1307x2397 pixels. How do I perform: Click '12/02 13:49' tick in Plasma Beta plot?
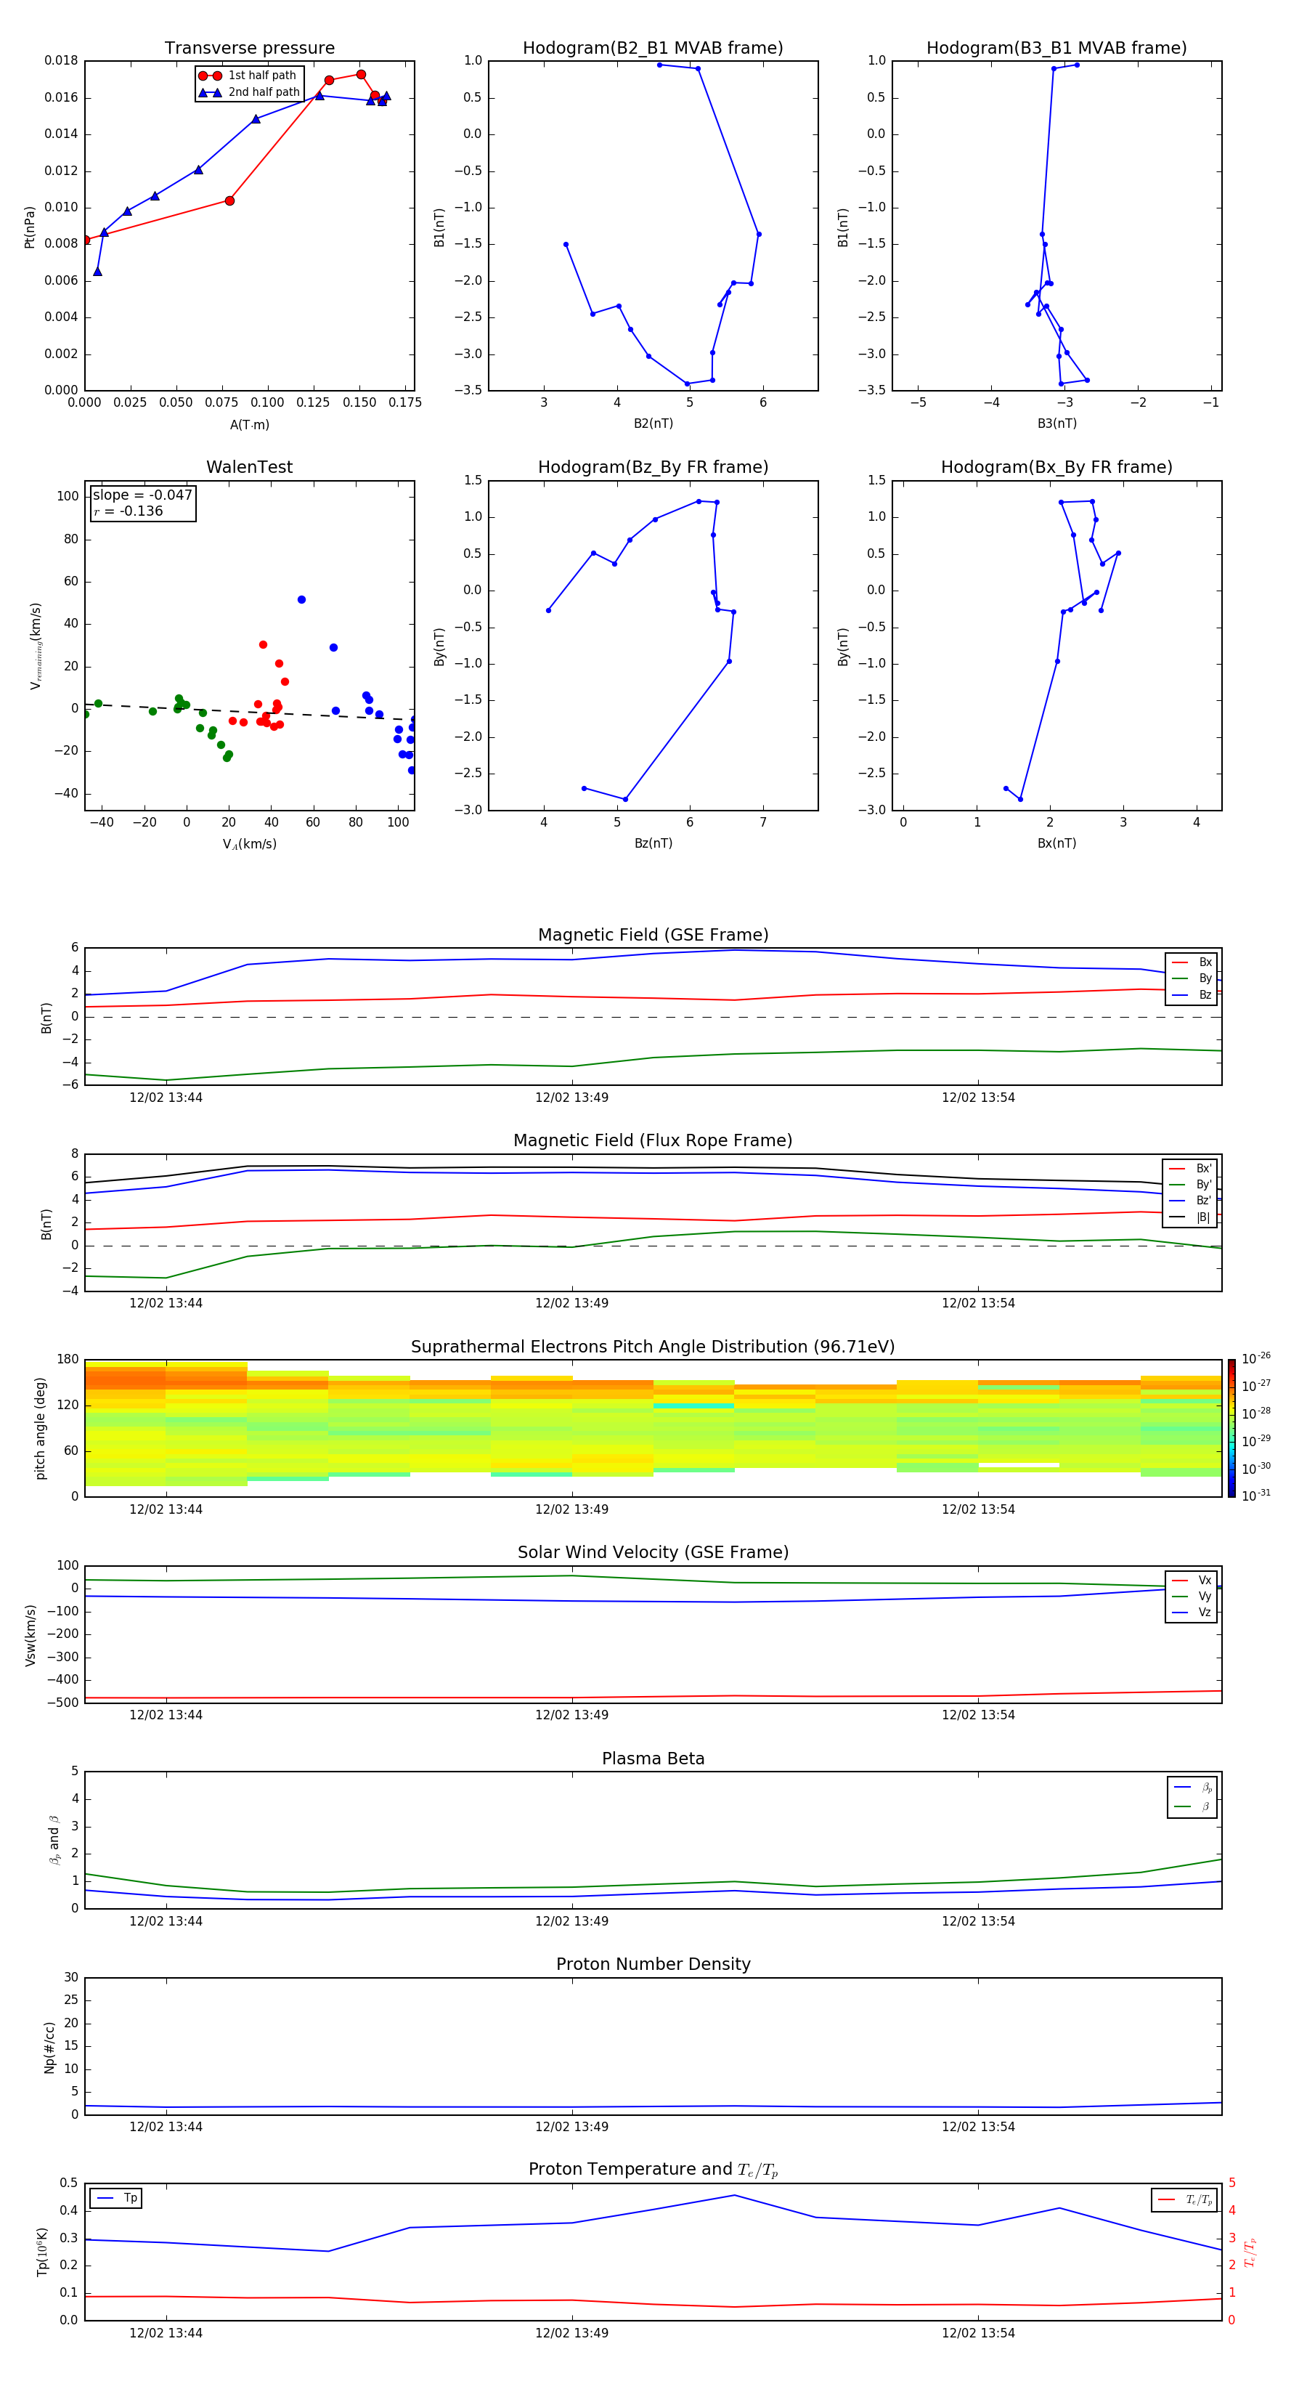(571, 1921)
